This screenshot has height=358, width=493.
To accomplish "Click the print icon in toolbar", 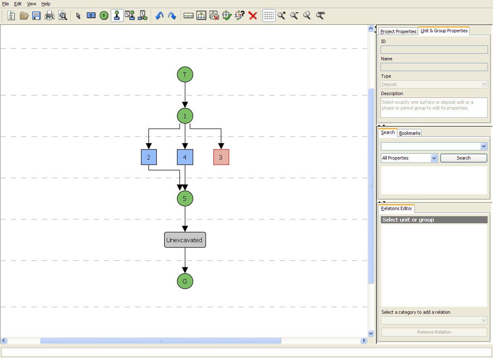I will click(x=50, y=16).
